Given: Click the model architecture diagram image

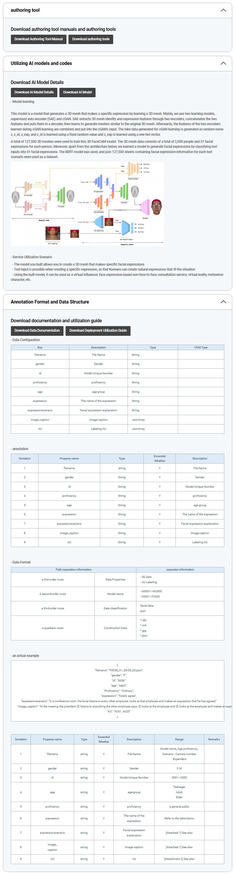Looking at the screenshot, I should coord(87,203).
